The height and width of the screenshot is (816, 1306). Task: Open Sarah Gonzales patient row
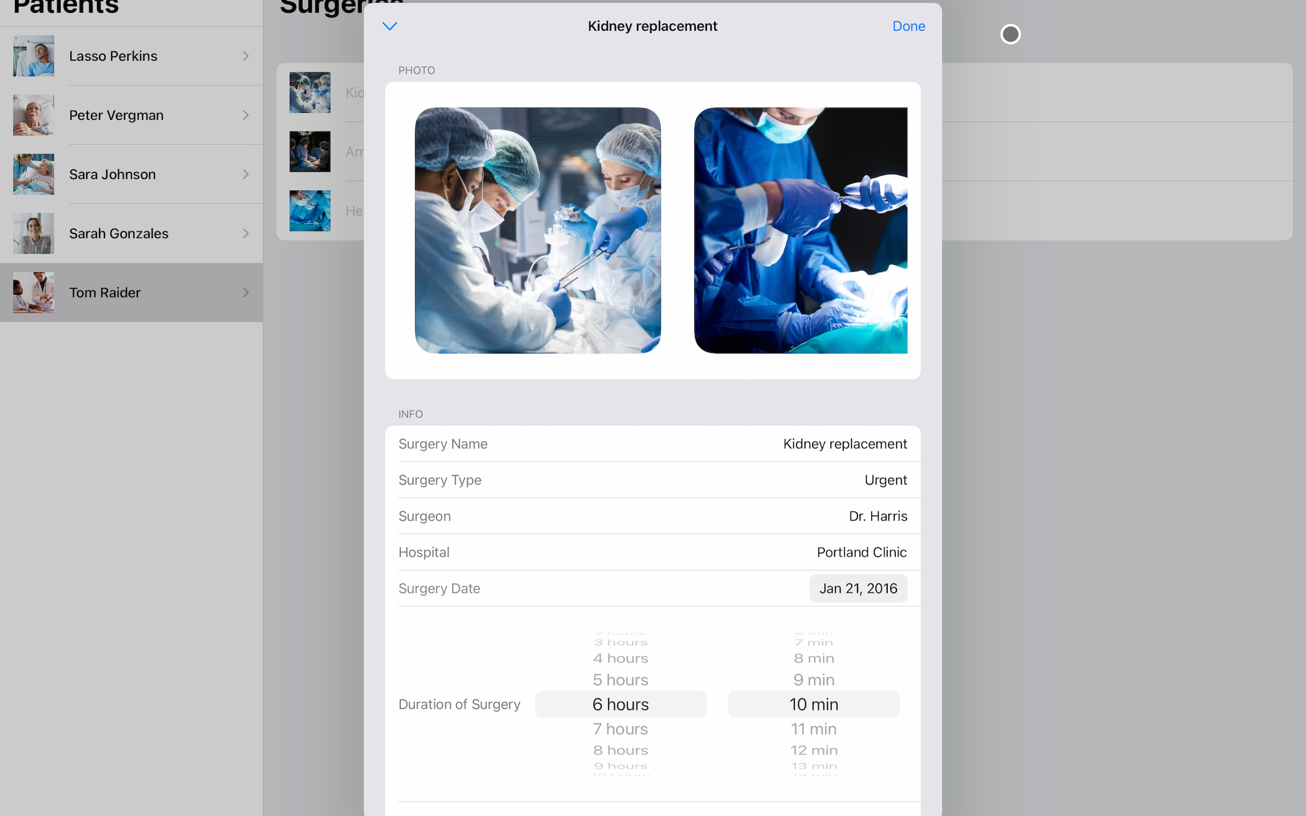(131, 233)
